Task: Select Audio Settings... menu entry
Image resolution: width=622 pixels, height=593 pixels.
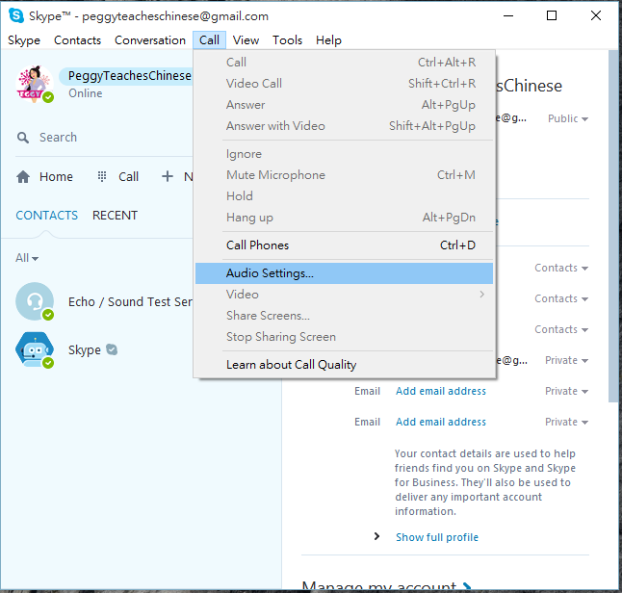Action: 344,273
